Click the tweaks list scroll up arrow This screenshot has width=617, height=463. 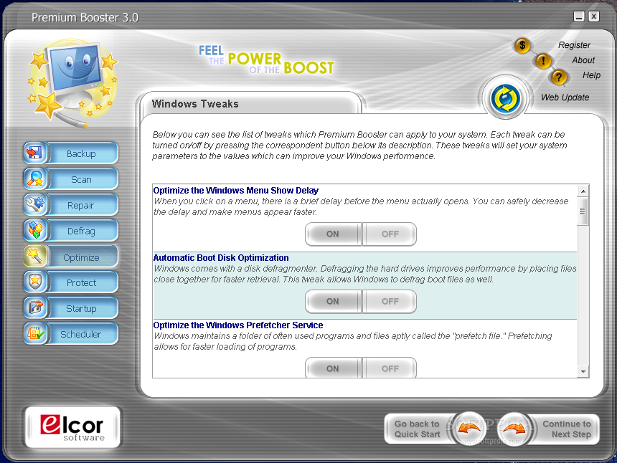(583, 191)
